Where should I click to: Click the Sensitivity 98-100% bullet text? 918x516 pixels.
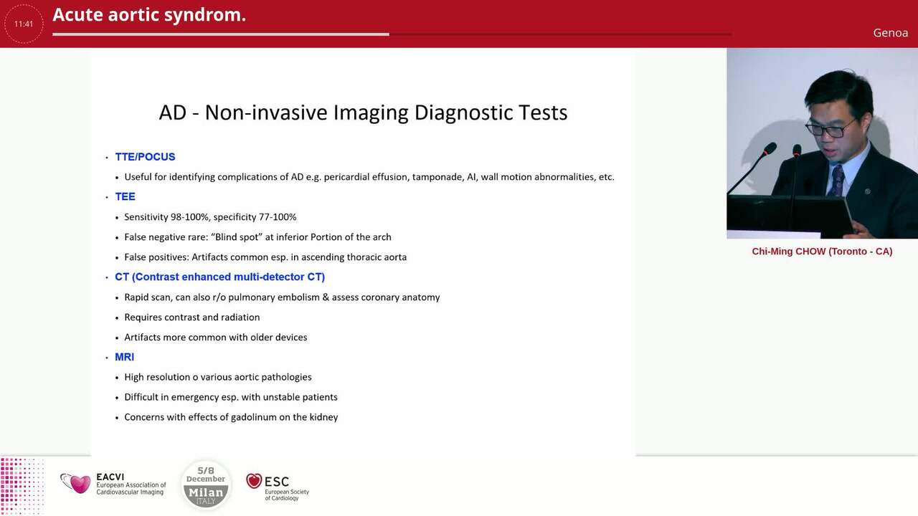click(x=210, y=217)
